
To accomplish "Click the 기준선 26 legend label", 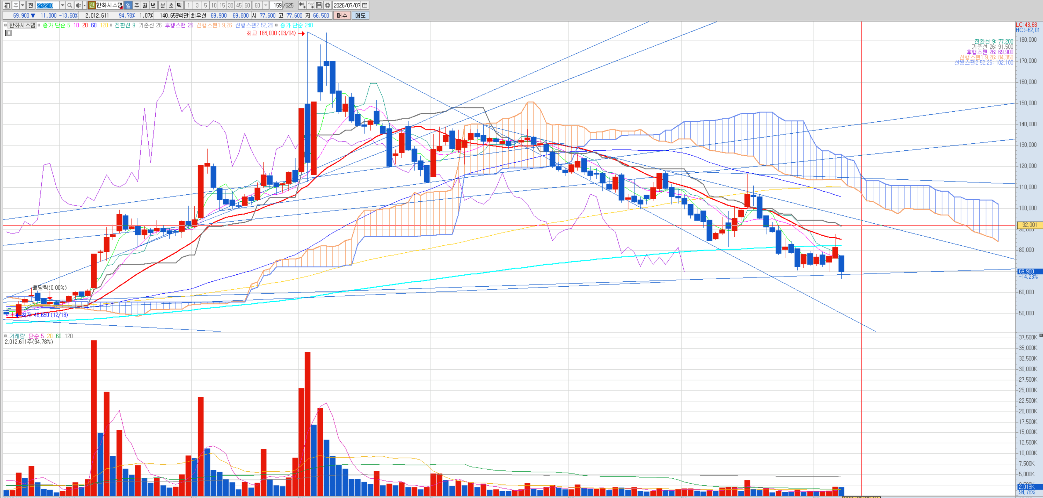I will 150,25.
